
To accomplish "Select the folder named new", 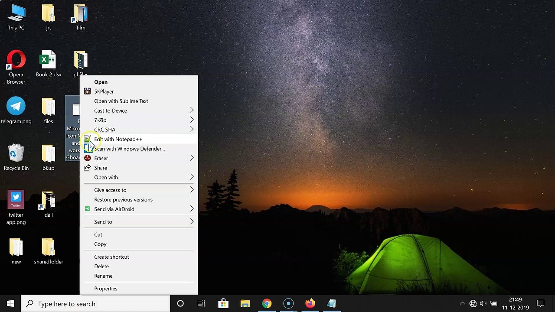I will pos(16,251).
